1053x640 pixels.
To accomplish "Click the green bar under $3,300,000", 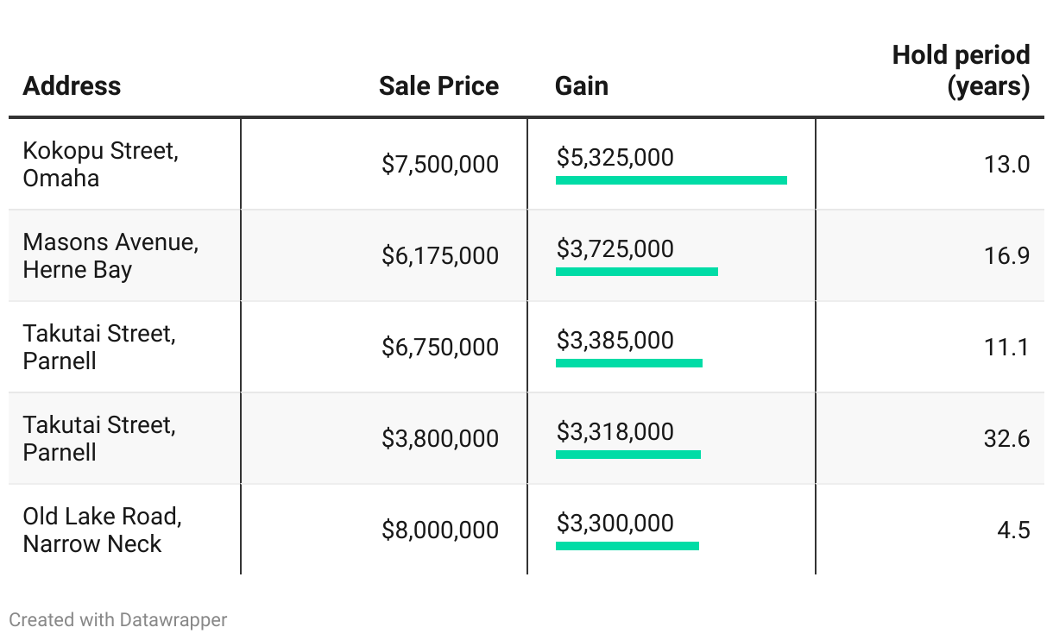I will [x=627, y=546].
